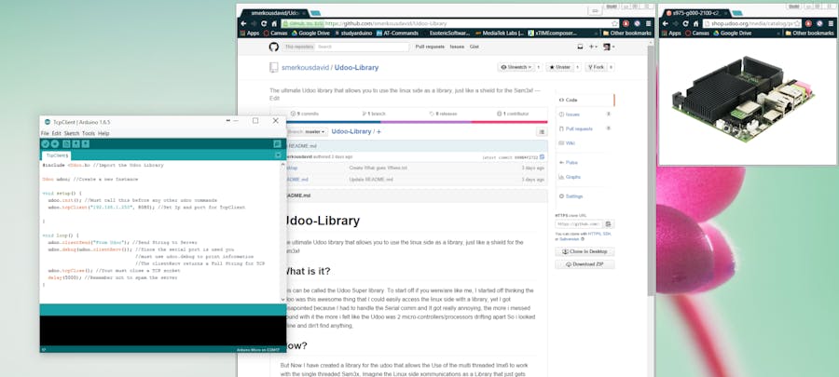This screenshot has width=839, height=377.
Task: Click the Unstar button
Action: [x=559, y=67]
